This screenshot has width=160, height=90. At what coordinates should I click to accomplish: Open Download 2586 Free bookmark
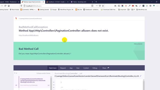tap(109, 9)
